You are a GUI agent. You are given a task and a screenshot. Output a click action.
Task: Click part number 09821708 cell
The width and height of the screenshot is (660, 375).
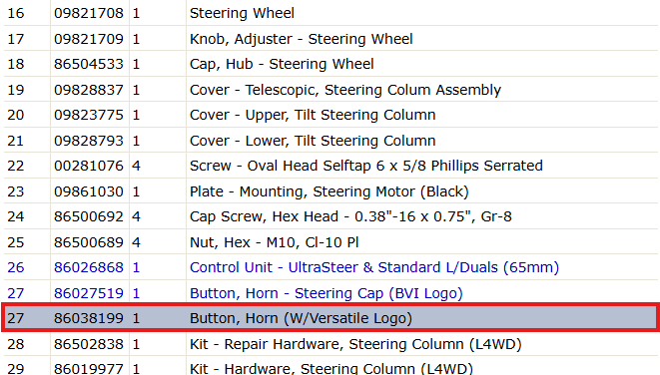[x=89, y=13]
